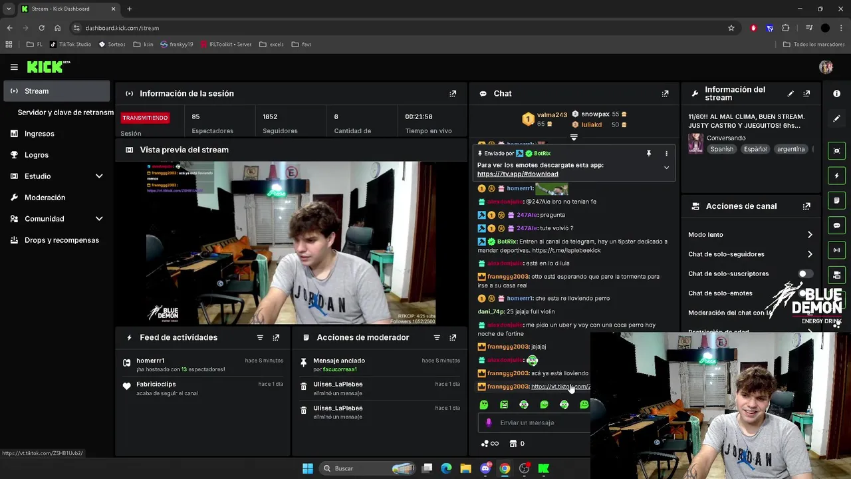The image size is (851, 479).
Task: Open the channel points infinity icon
Action: (490, 444)
